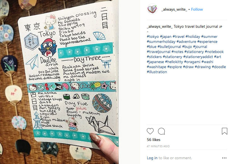Open the #summerholiday hashtag
Viewport: 232px width, 164px height.
click(161, 41)
